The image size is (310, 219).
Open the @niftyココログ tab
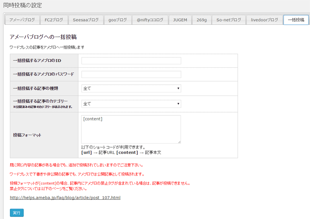[x=150, y=20]
